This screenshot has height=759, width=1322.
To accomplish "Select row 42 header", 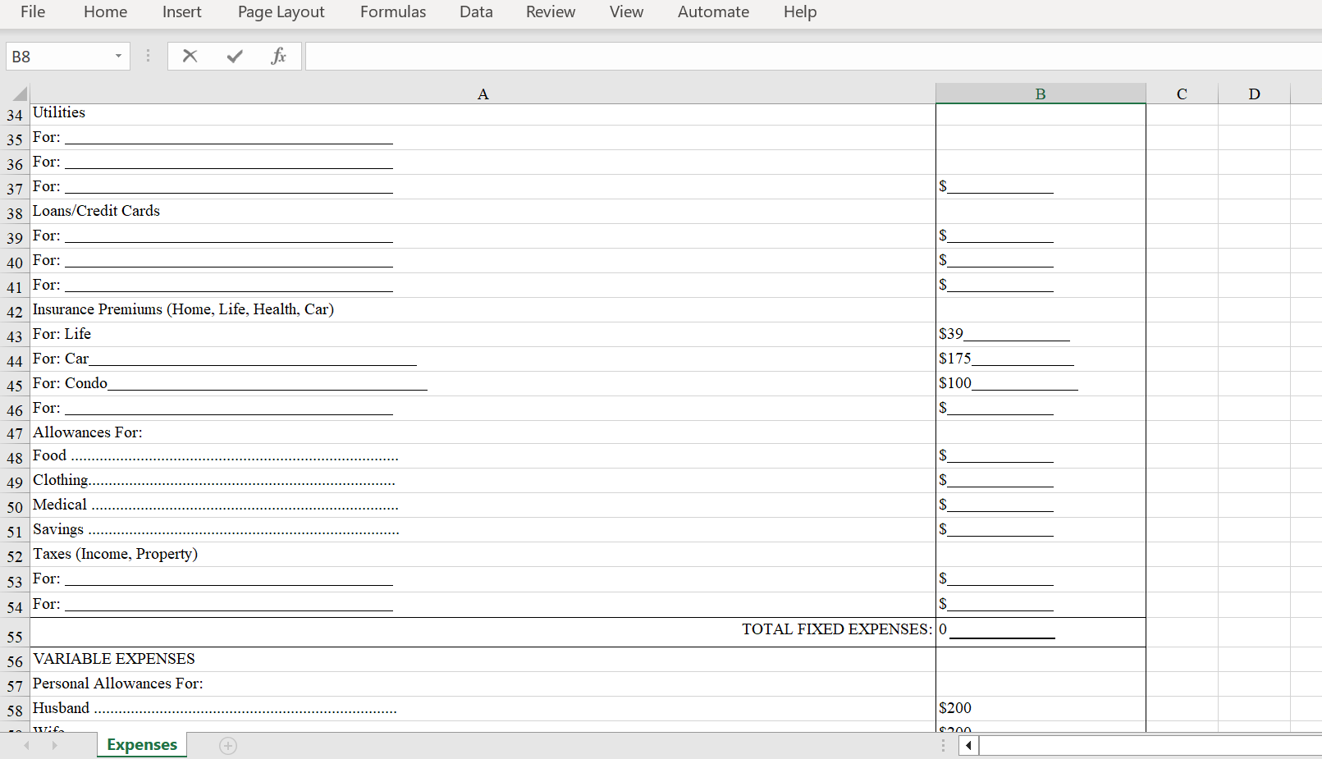I will point(15,312).
